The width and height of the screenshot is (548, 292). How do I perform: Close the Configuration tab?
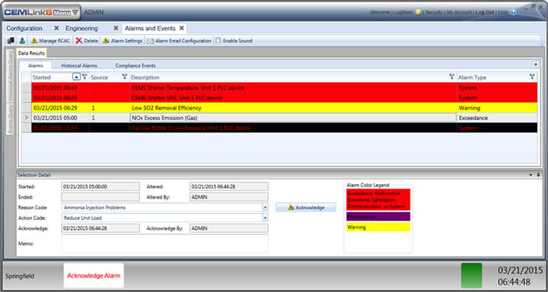[56, 28]
